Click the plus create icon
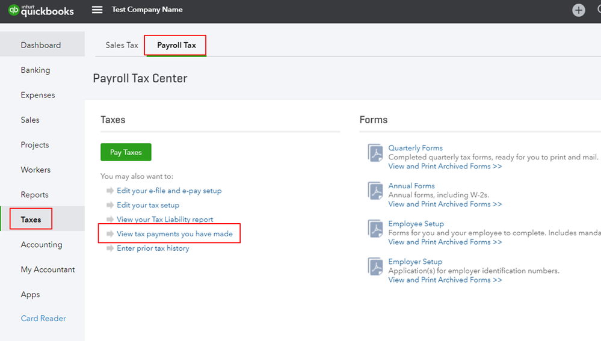 578,10
